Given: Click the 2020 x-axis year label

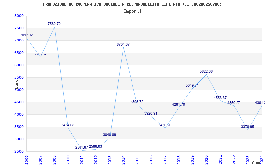Looking at the screenshot, I should point(206,160).
